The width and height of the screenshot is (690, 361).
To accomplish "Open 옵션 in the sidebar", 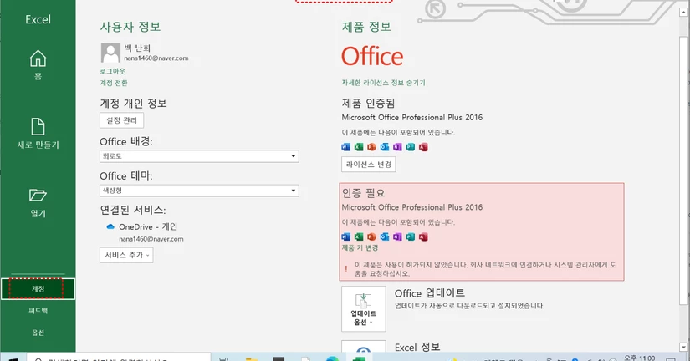I will tap(38, 333).
